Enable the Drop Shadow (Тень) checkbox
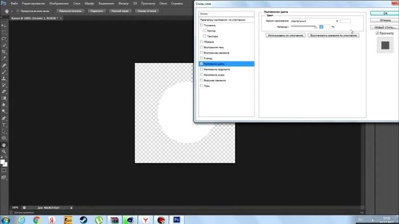The height and width of the screenshot is (224, 399). pos(201,86)
